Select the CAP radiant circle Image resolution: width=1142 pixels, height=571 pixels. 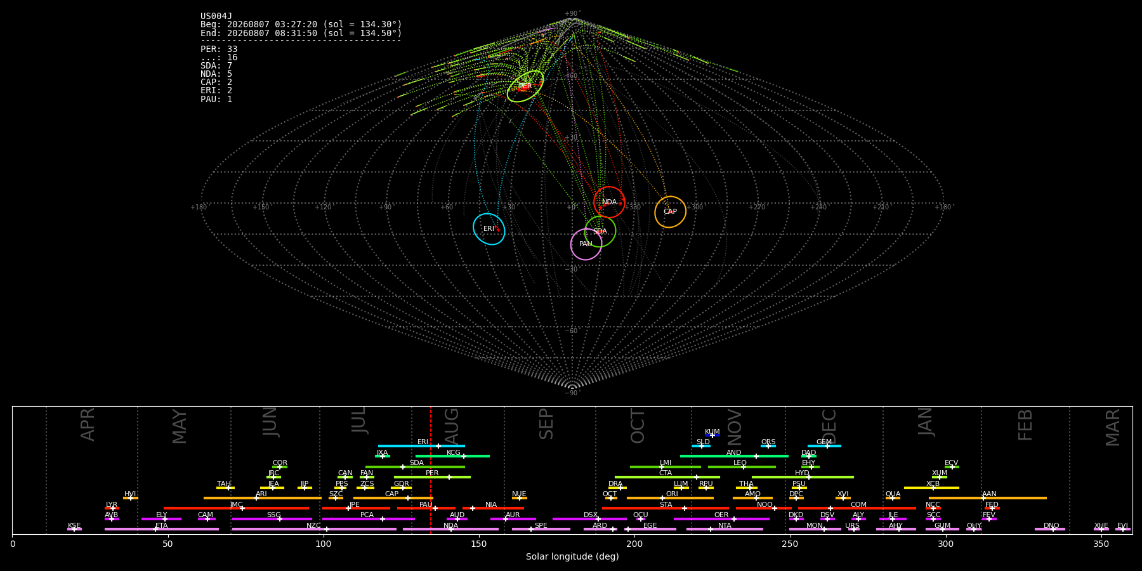(x=670, y=212)
